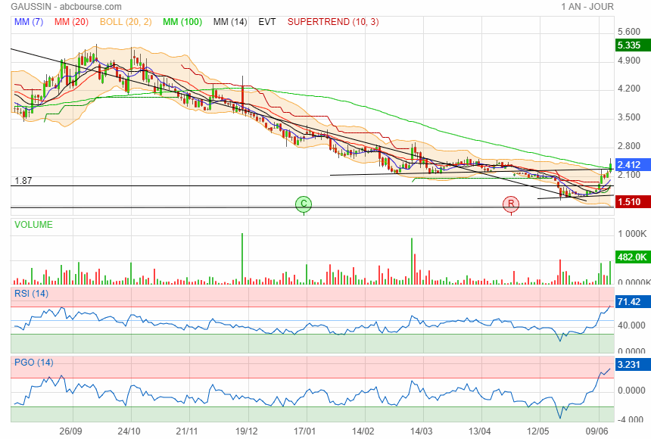Click the 71.42 RSI value badge

633,301
